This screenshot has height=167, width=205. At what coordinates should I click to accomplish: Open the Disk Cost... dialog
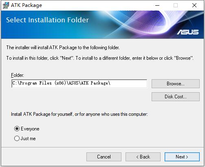176,97
